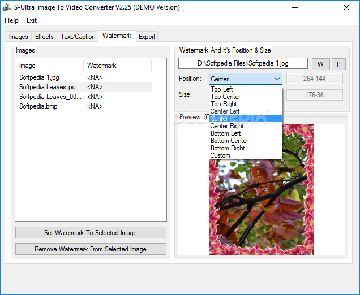This screenshot has height=295, width=360.
Task: Choose Top Right position option
Action: click(x=246, y=104)
